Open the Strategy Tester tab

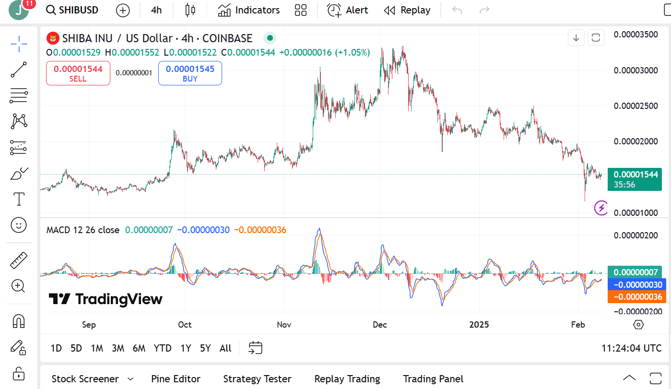257,379
